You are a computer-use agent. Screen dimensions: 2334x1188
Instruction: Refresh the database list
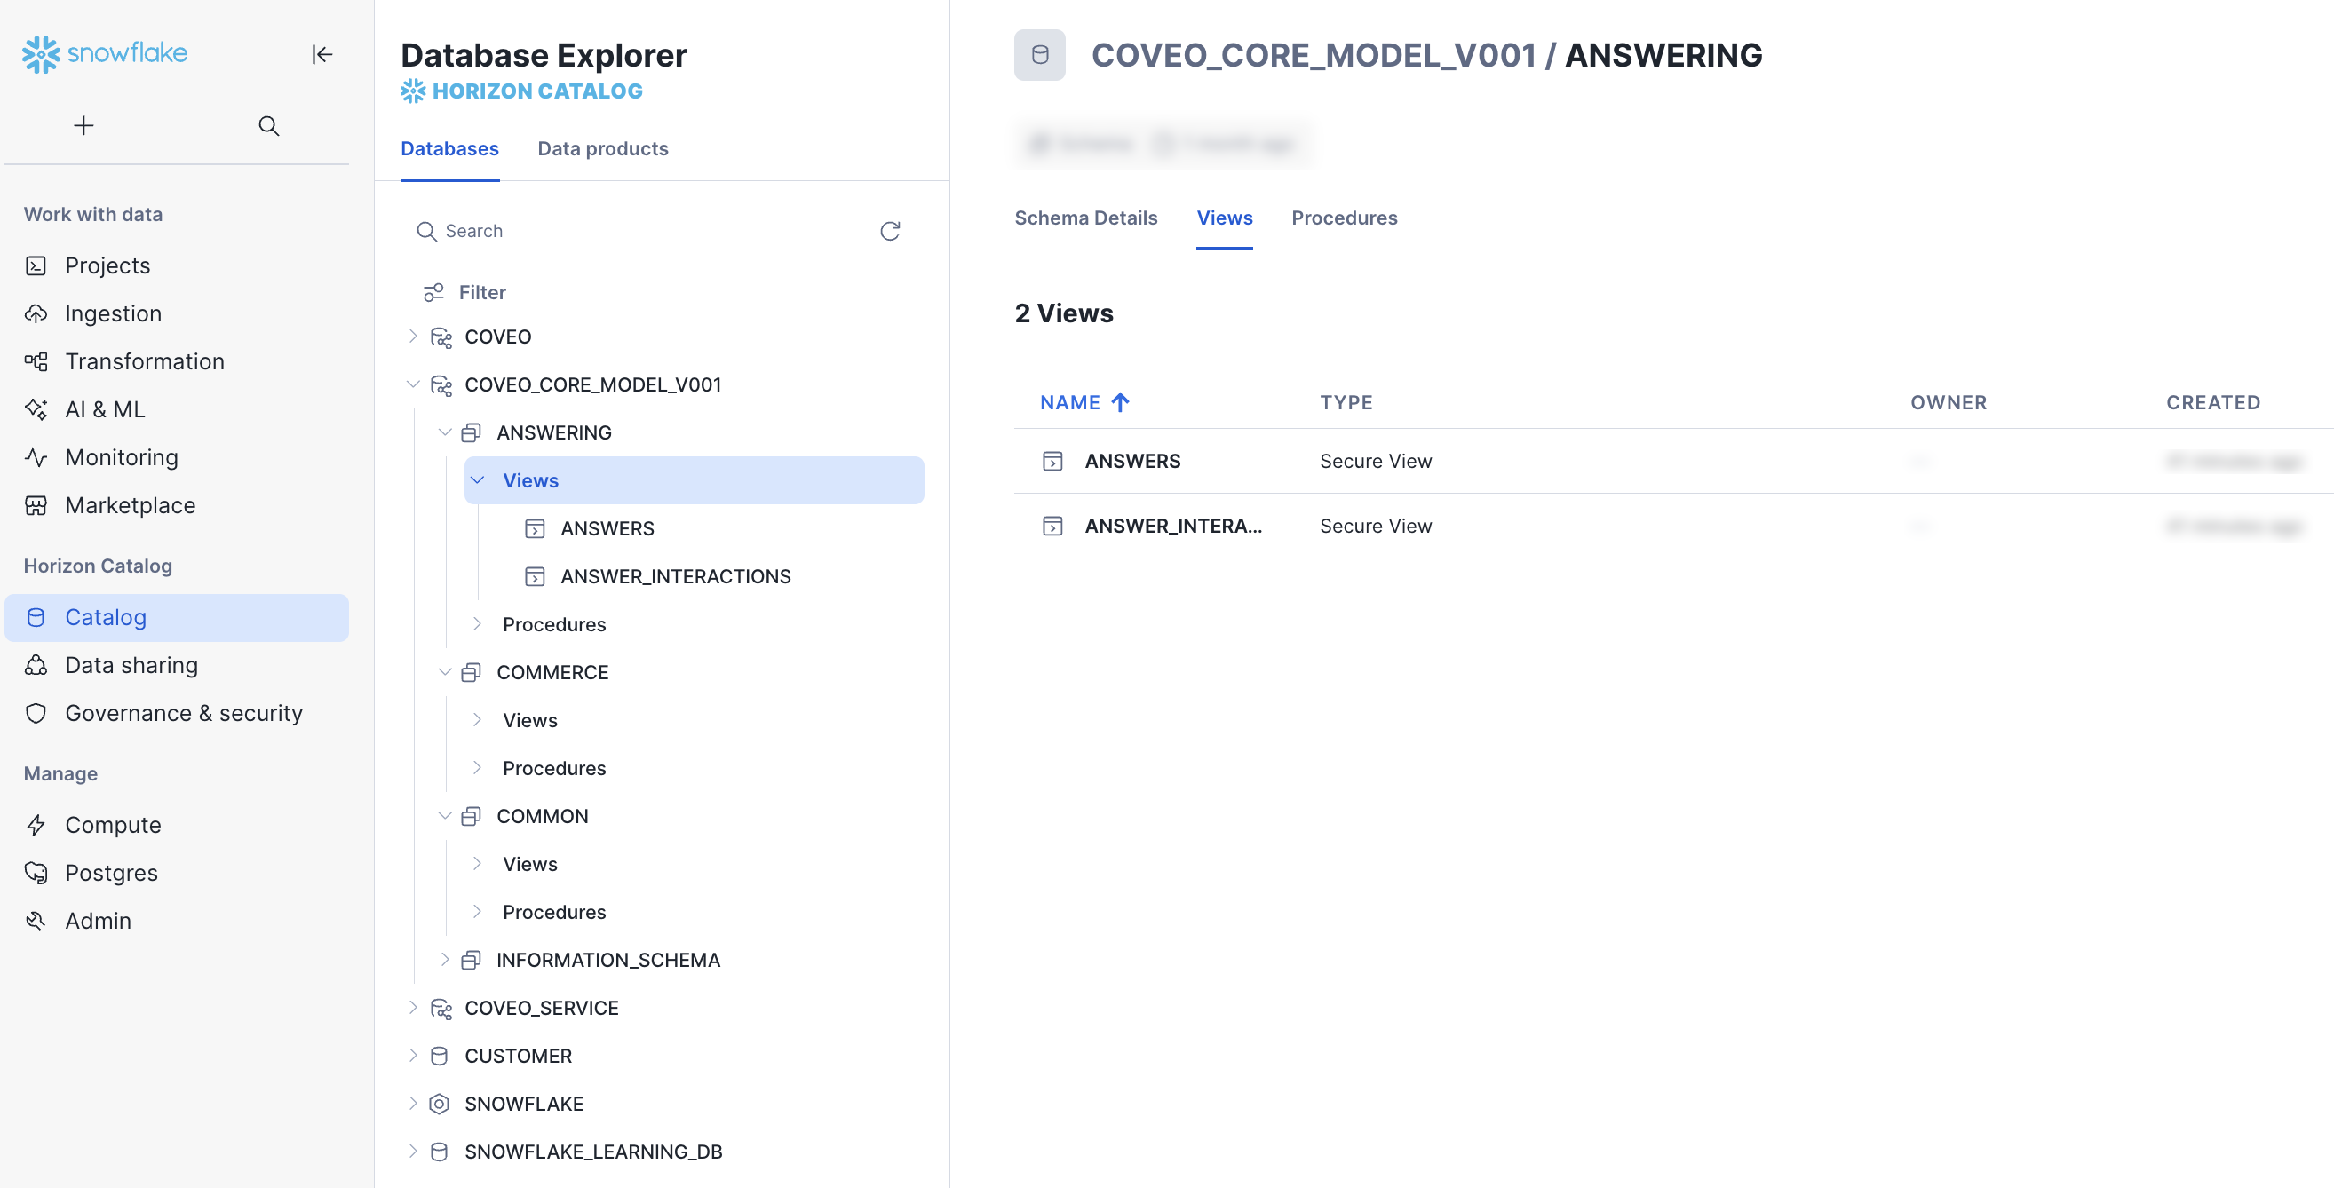tap(890, 231)
